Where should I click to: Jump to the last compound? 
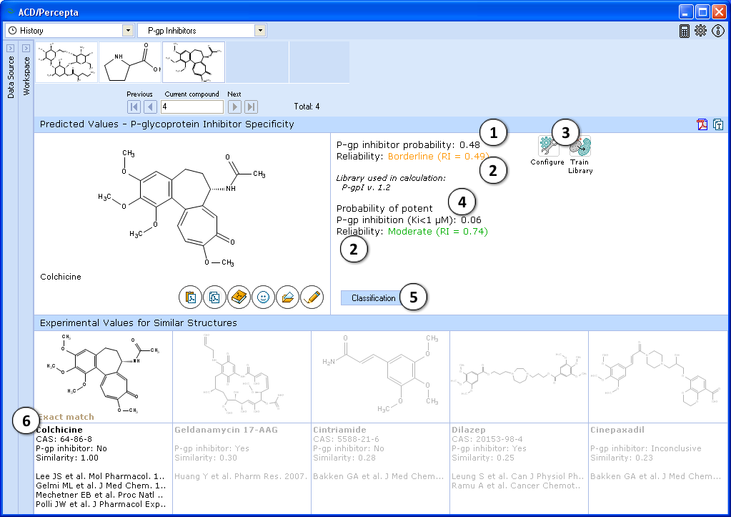[x=252, y=107]
